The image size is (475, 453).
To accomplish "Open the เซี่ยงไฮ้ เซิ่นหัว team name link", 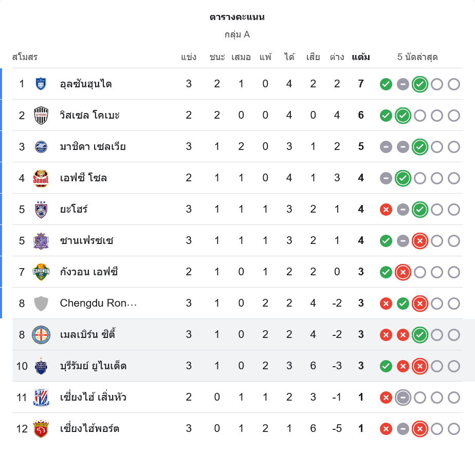I will (93, 398).
